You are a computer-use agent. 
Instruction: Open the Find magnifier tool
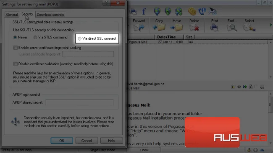pos(232,28)
